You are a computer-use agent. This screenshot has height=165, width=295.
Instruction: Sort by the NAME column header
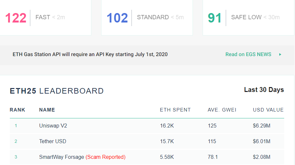click(47, 110)
